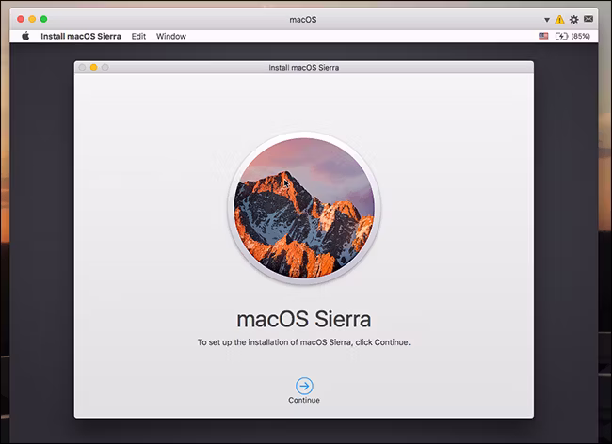Viewport: 612px width, 444px height.
Task: Click the green fullscreen button of the outer macOS window
Action: pyautogui.click(x=43, y=19)
